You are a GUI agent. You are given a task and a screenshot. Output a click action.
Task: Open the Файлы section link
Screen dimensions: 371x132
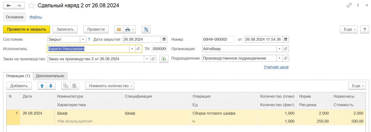point(36,17)
